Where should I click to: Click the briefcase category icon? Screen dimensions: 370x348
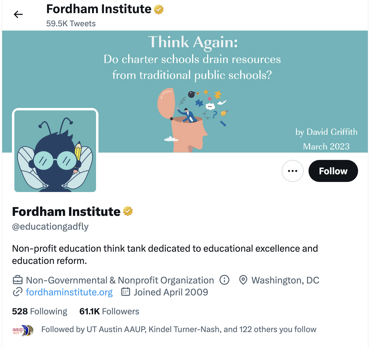[17, 280]
